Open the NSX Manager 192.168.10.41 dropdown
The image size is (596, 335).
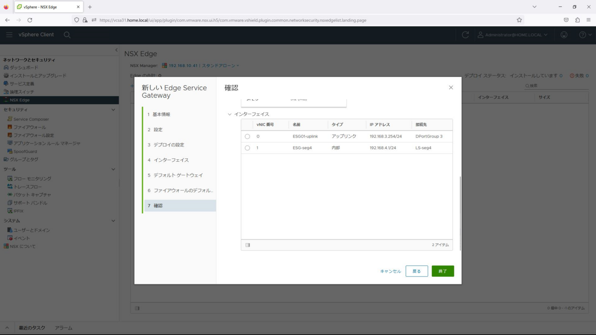201,66
